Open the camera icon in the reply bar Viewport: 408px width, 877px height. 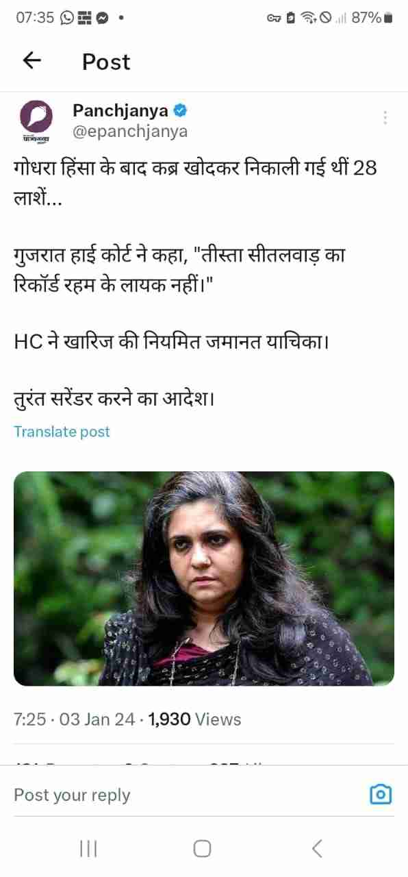381,795
